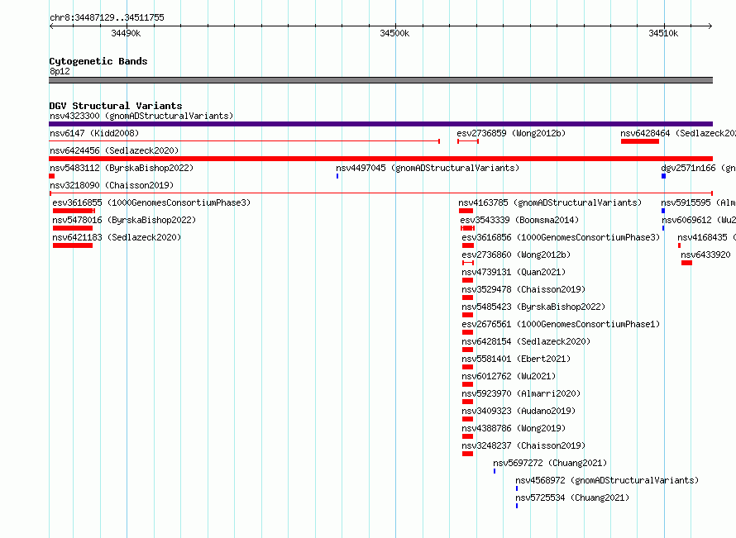Viewport: 736px width, 538px height.
Task: Click the red bar under nsv6421183
Action: pos(73,245)
